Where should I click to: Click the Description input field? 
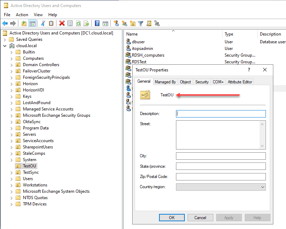click(x=221, y=114)
